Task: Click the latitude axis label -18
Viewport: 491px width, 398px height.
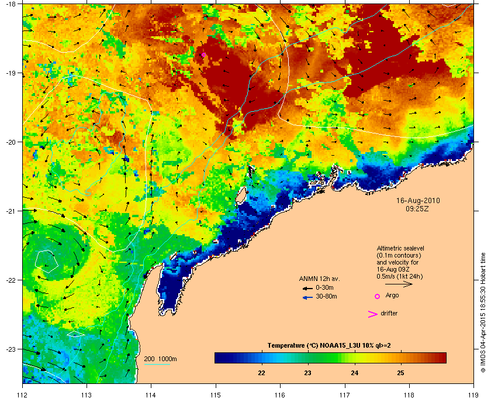Action: tap(11, 4)
